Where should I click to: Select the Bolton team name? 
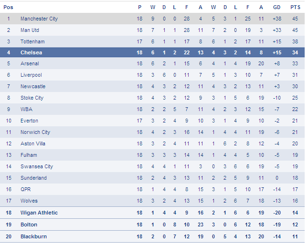(29, 225)
